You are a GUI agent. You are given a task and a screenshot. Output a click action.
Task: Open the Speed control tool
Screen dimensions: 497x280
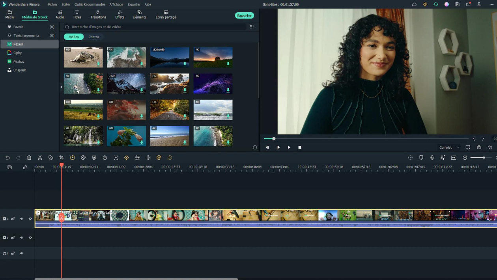click(x=72, y=157)
